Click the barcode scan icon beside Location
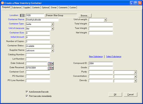The height and width of the screenshot is (104, 143). pyautogui.click(x=22, y=15)
